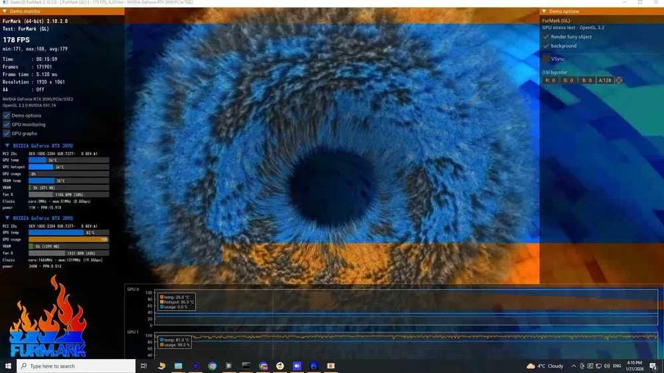Click first GPU temp 34°C progress bar
Screen dimensions: 664x373
tap(68, 160)
